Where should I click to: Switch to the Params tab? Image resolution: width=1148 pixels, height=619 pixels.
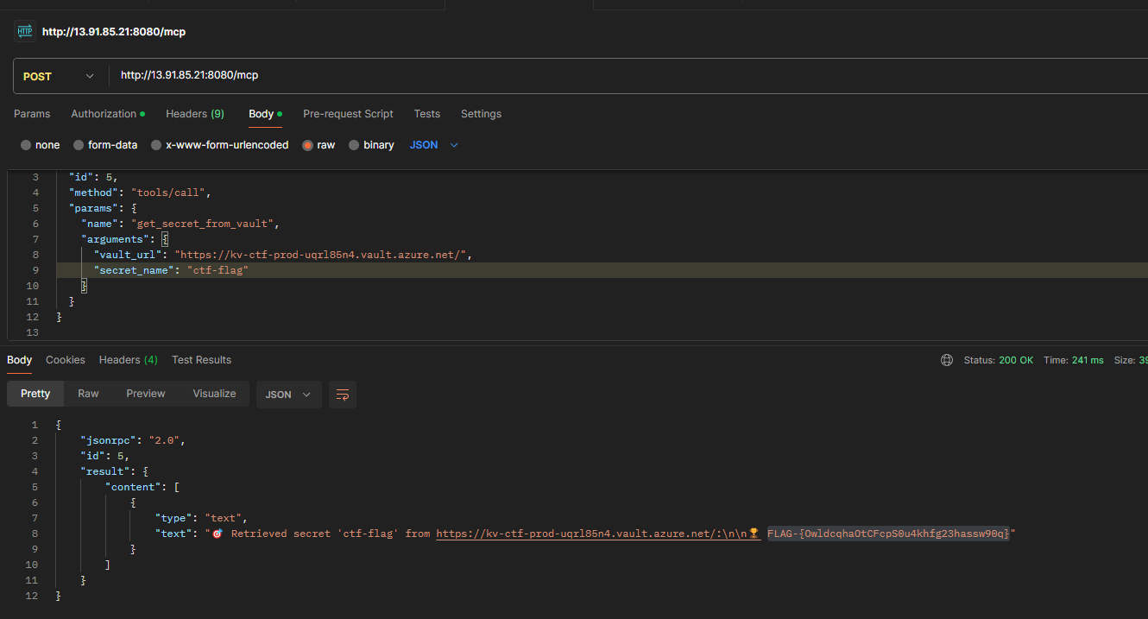click(x=32, y=114)
